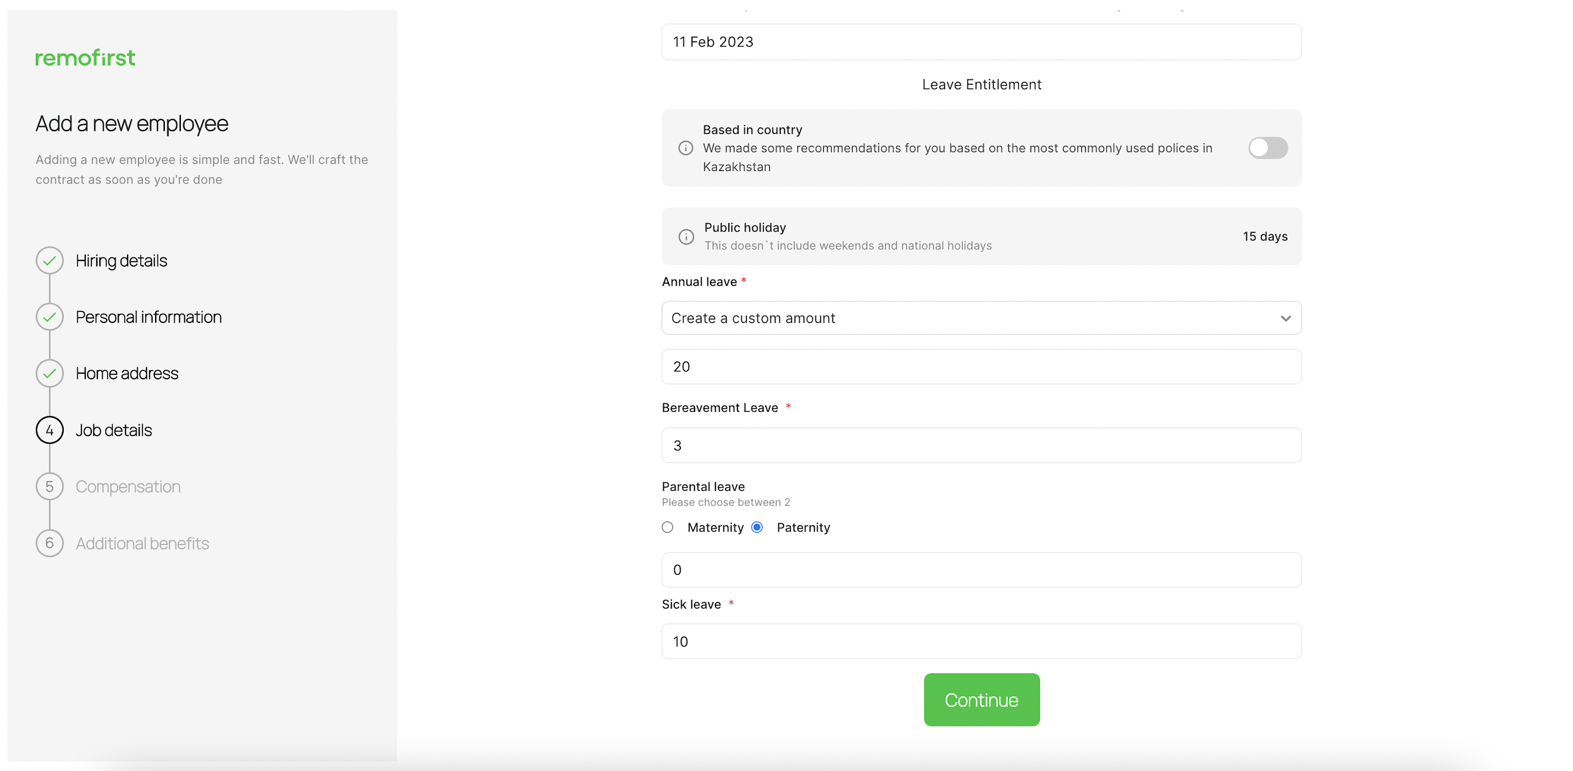Viewport: 1573px width, 771px height.
Task: Click the 15 days public holiday value
Action: [x=1265, y=237]
